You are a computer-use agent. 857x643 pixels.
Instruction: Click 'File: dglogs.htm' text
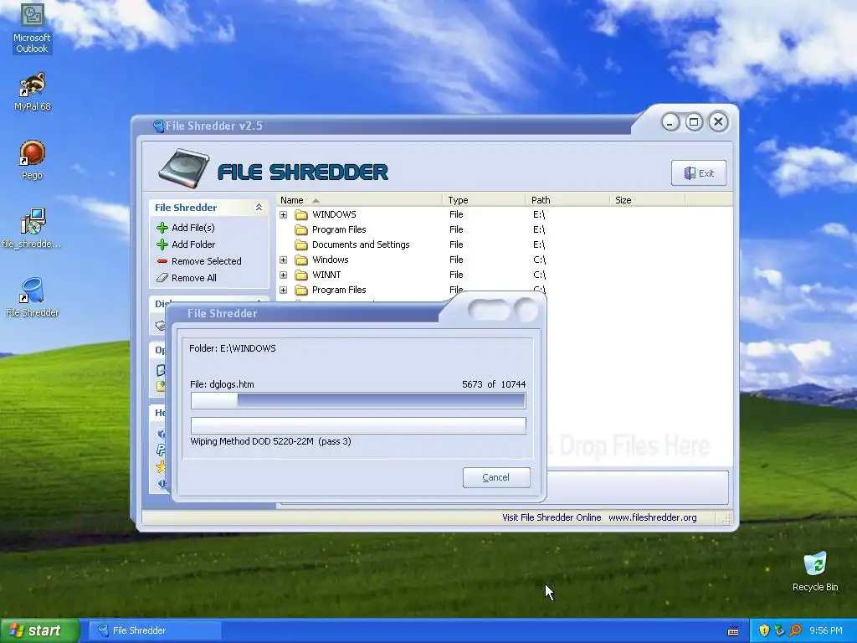pyautogui.click(x=222, y=384)
